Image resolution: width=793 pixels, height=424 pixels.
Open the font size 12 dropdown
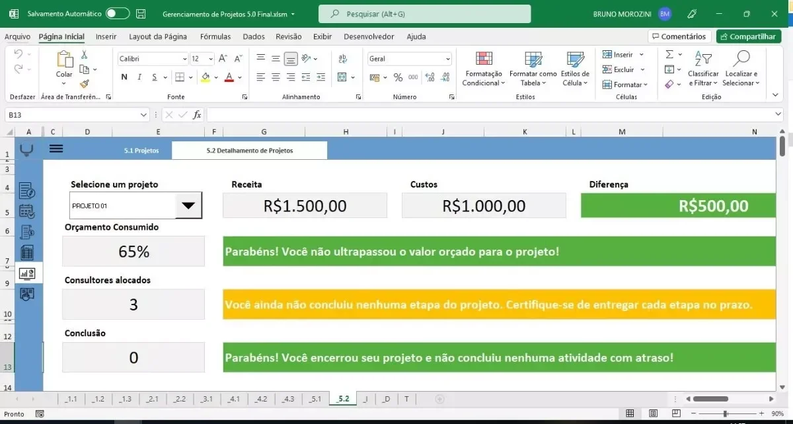click(x=210, y=59)
